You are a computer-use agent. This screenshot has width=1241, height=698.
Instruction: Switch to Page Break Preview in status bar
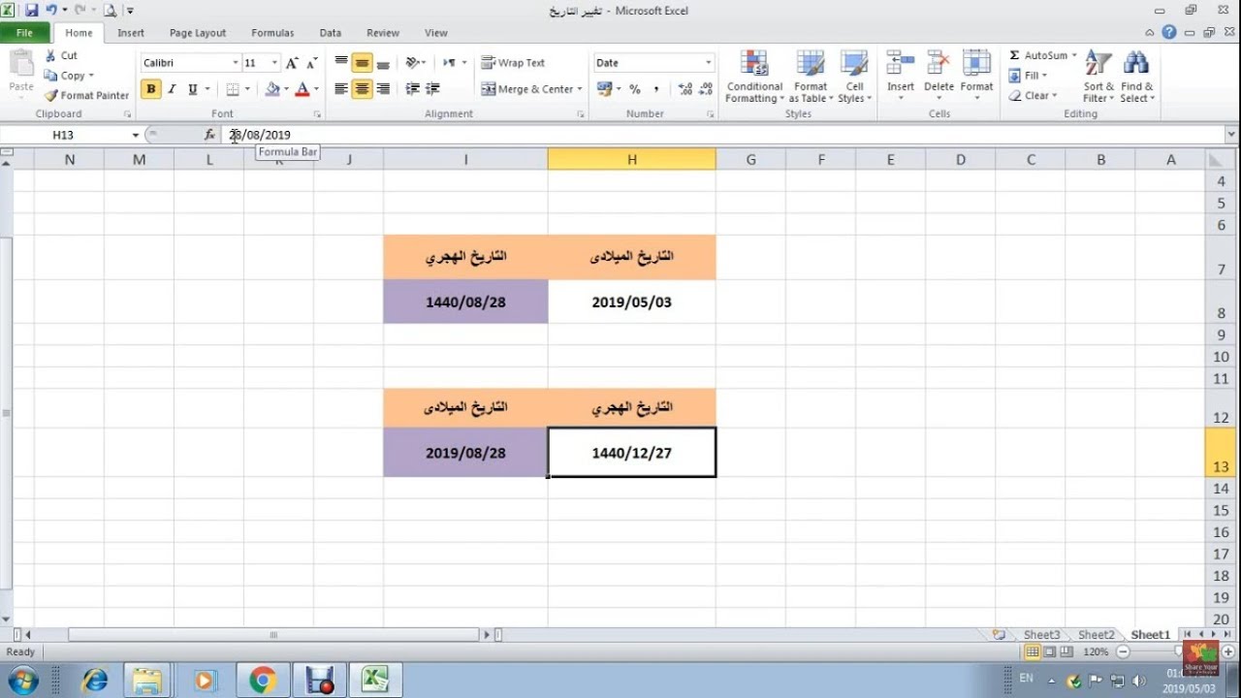tap(1066, 651)
